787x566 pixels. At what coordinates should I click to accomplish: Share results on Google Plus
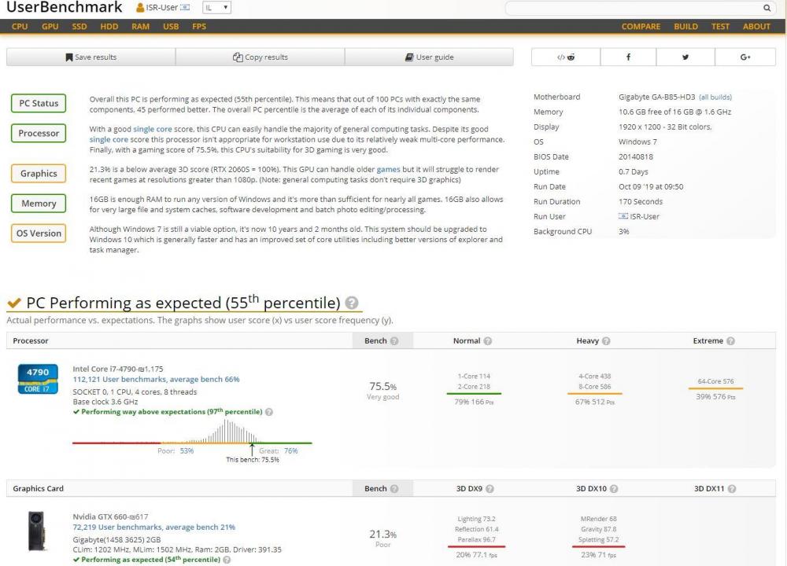745,57
